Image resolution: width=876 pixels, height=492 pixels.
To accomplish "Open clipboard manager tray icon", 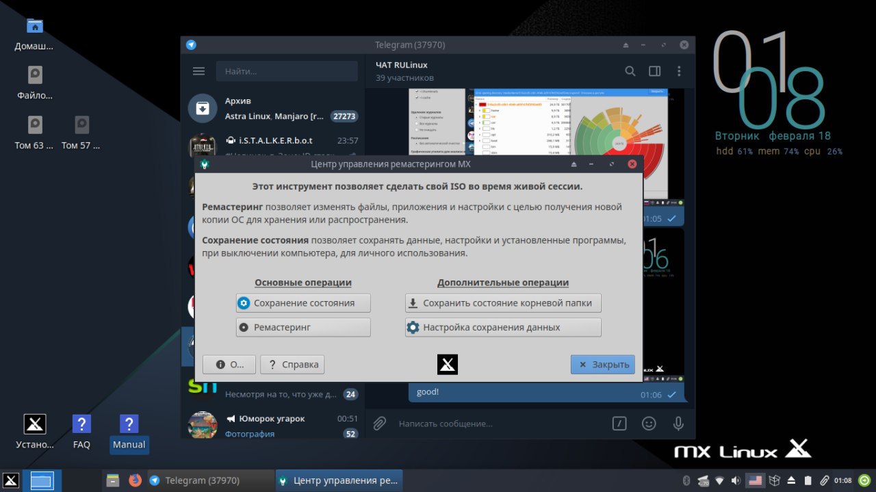I will [808, 480].
